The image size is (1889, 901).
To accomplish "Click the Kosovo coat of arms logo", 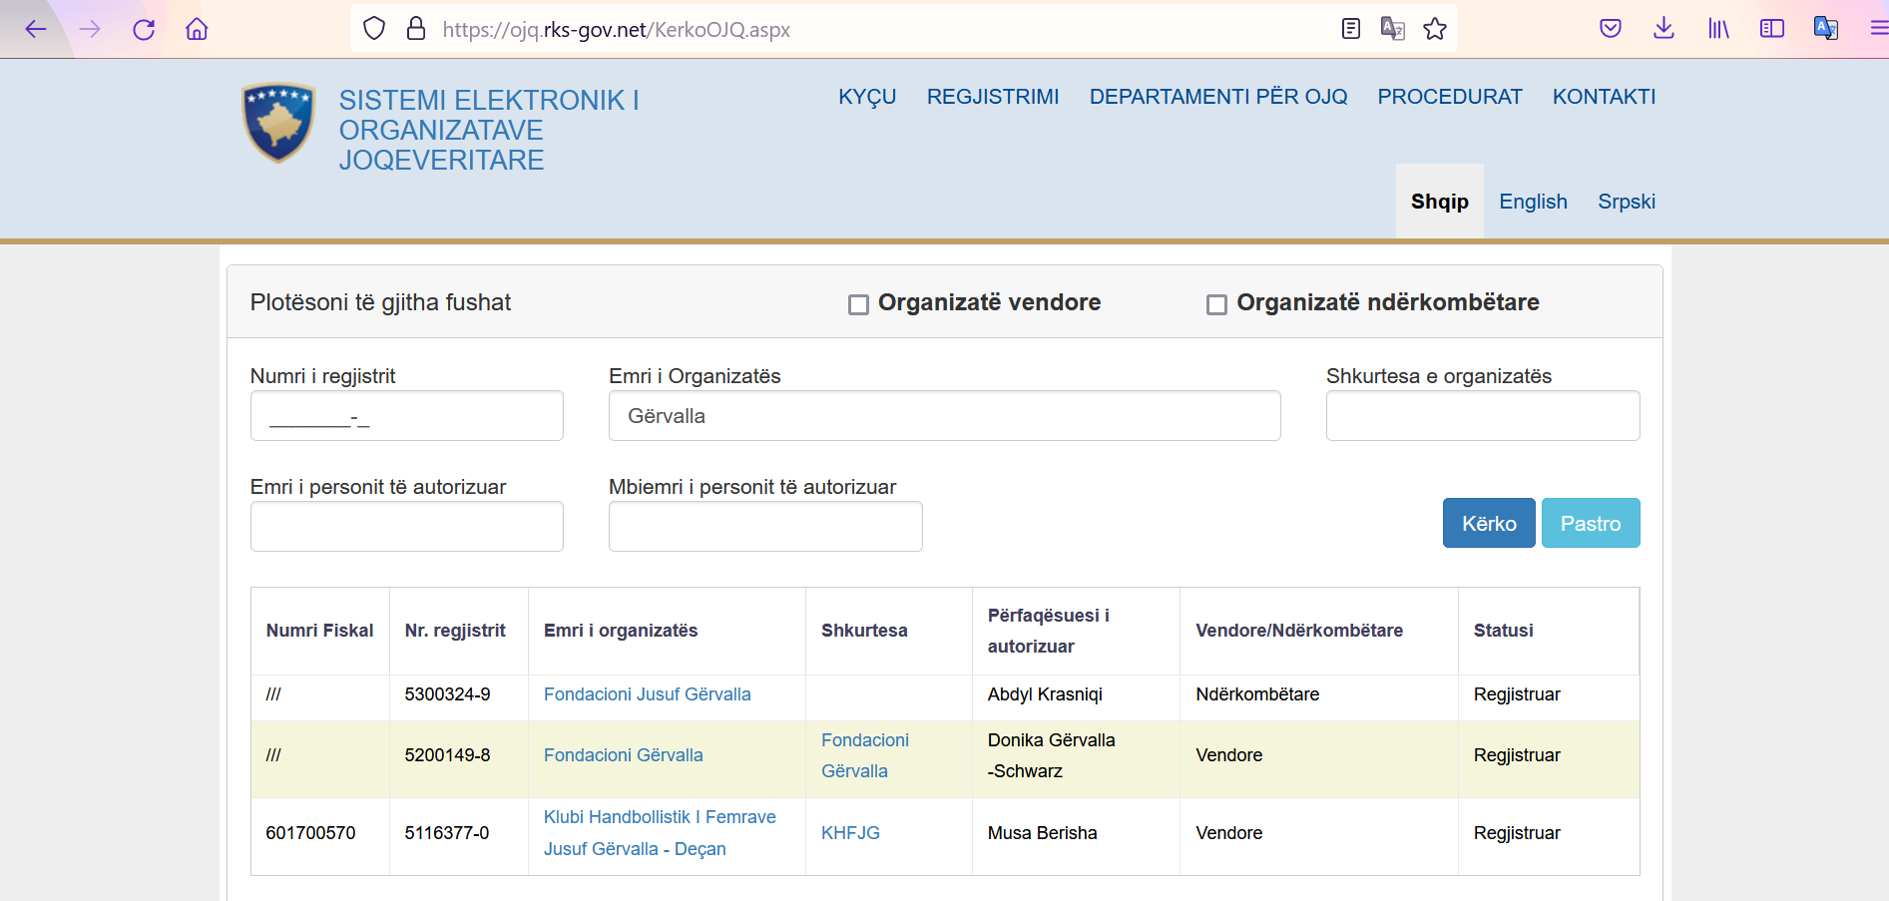I will [x=278, y=123].
